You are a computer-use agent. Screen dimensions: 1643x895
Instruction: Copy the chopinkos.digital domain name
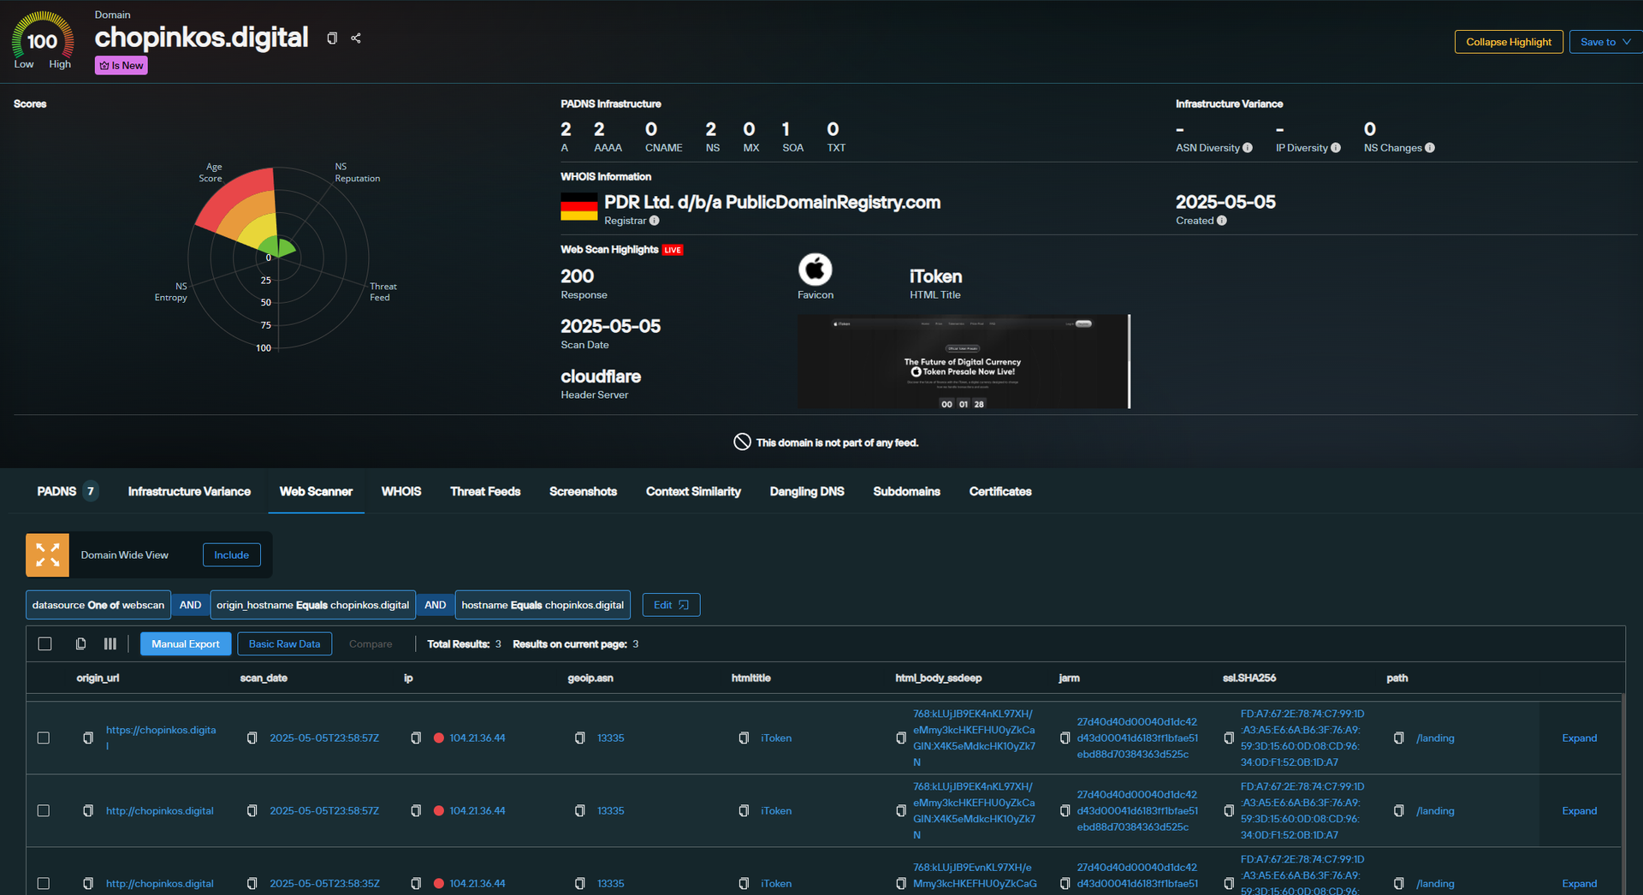[x=332, y=39]
